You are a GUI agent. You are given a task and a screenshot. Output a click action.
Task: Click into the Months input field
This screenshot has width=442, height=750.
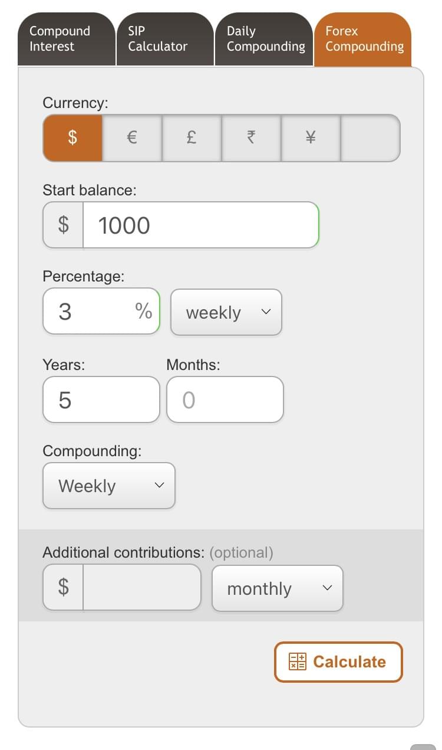pos(225,400)
